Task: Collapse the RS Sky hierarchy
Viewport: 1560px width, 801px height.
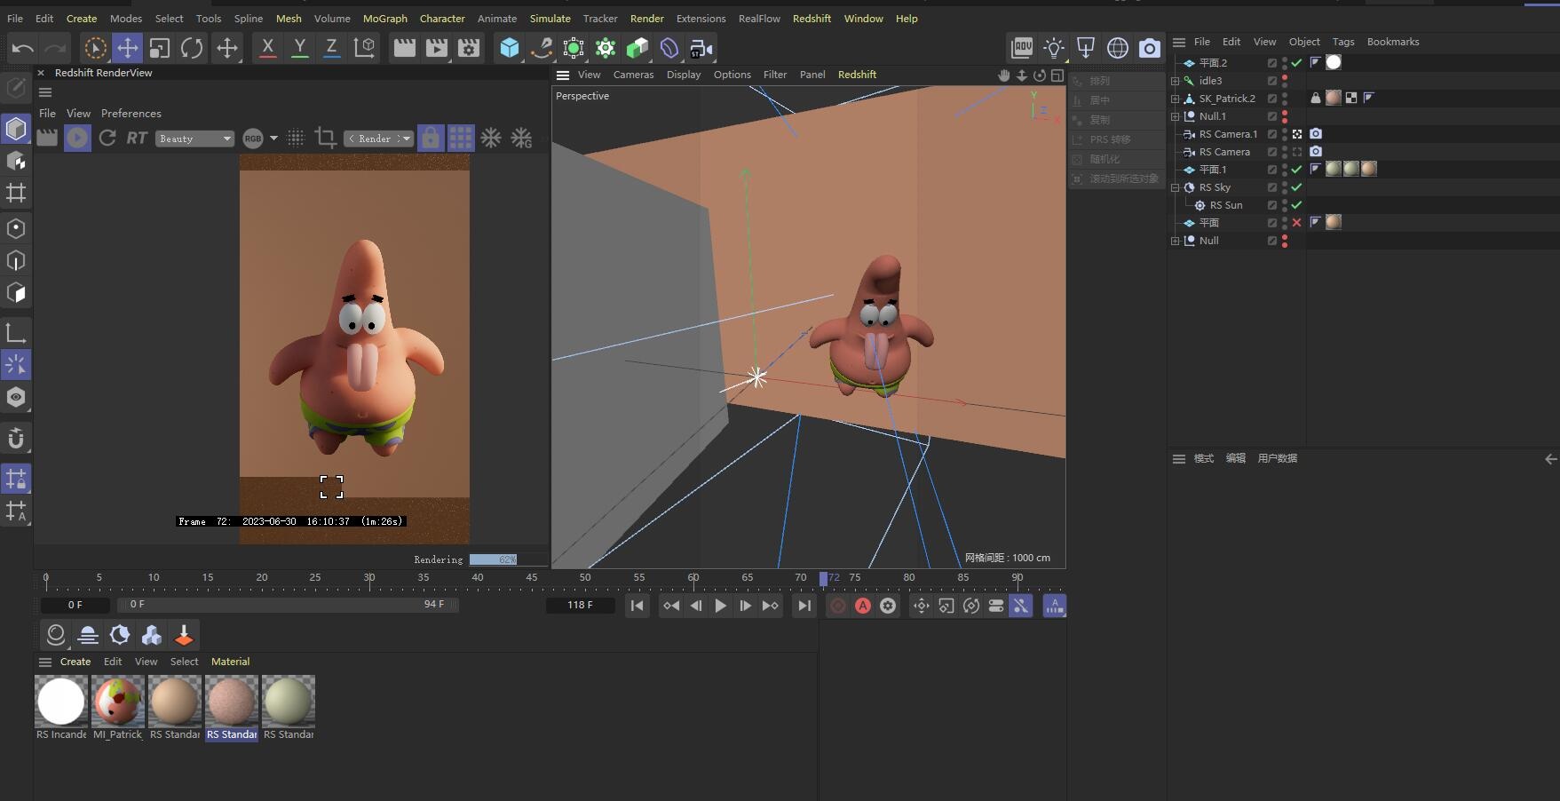Action: [x=1175, y=187]
